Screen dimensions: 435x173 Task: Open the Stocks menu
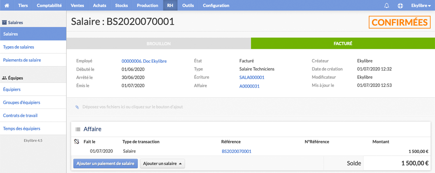[121, 5]
